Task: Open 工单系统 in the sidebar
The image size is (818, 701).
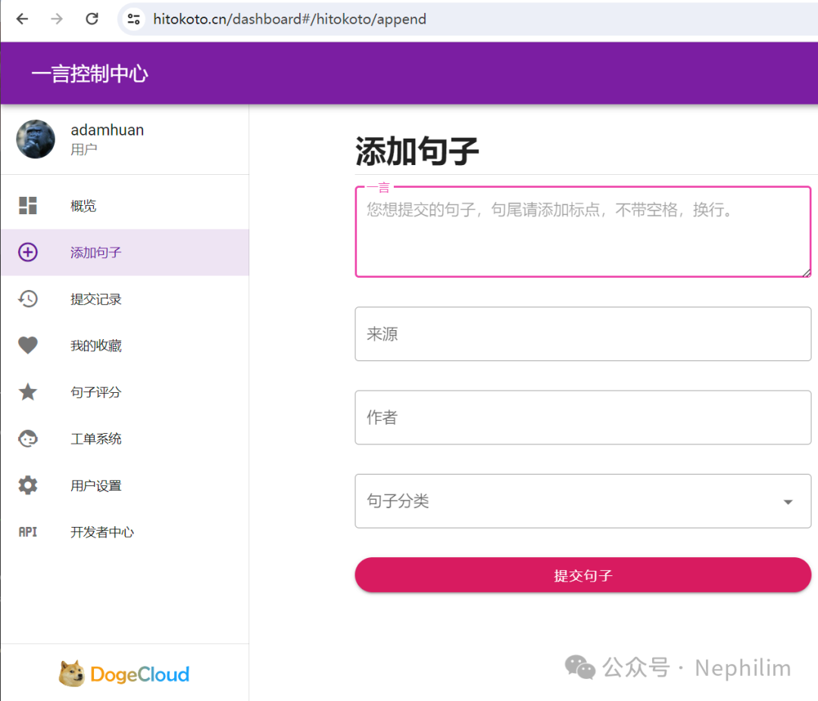Action: pyautogui.click(x=125, y=438)
